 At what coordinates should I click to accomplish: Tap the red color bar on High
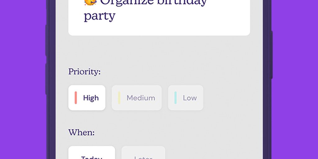(76, 98)
